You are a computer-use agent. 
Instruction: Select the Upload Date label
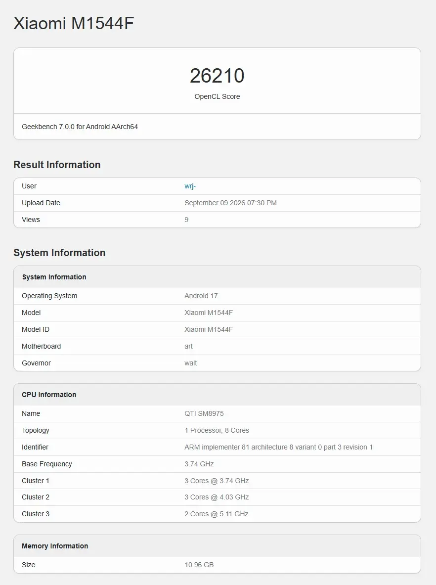coord(41,203)
